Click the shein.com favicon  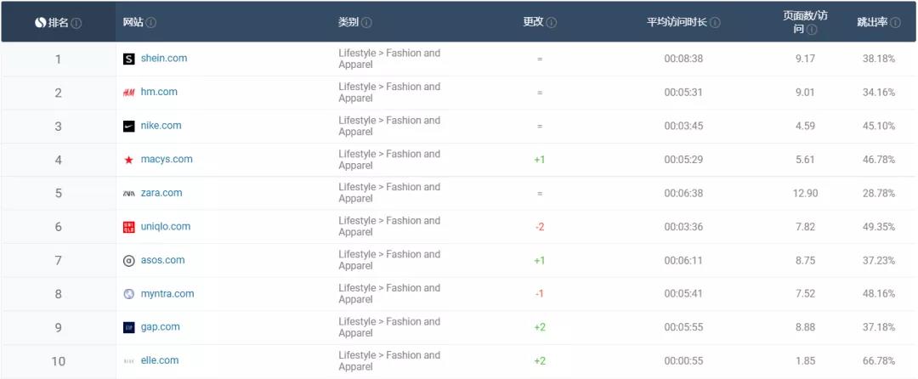coord(129,59)
